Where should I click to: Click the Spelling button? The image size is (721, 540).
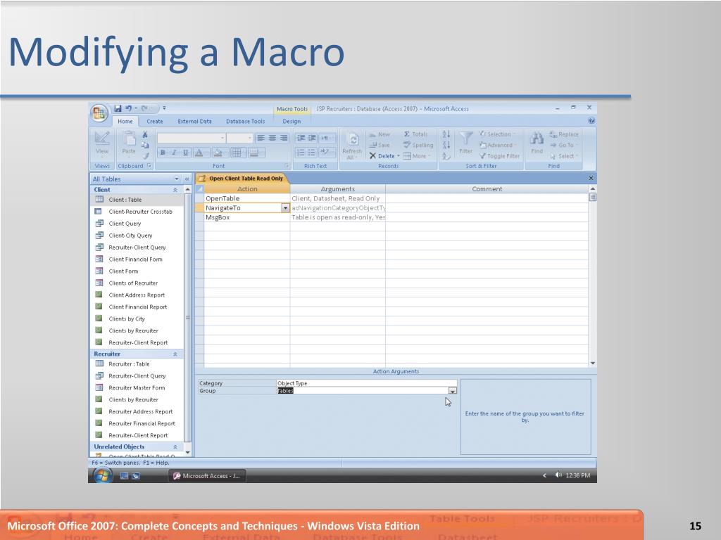click(x=418, y=145)
